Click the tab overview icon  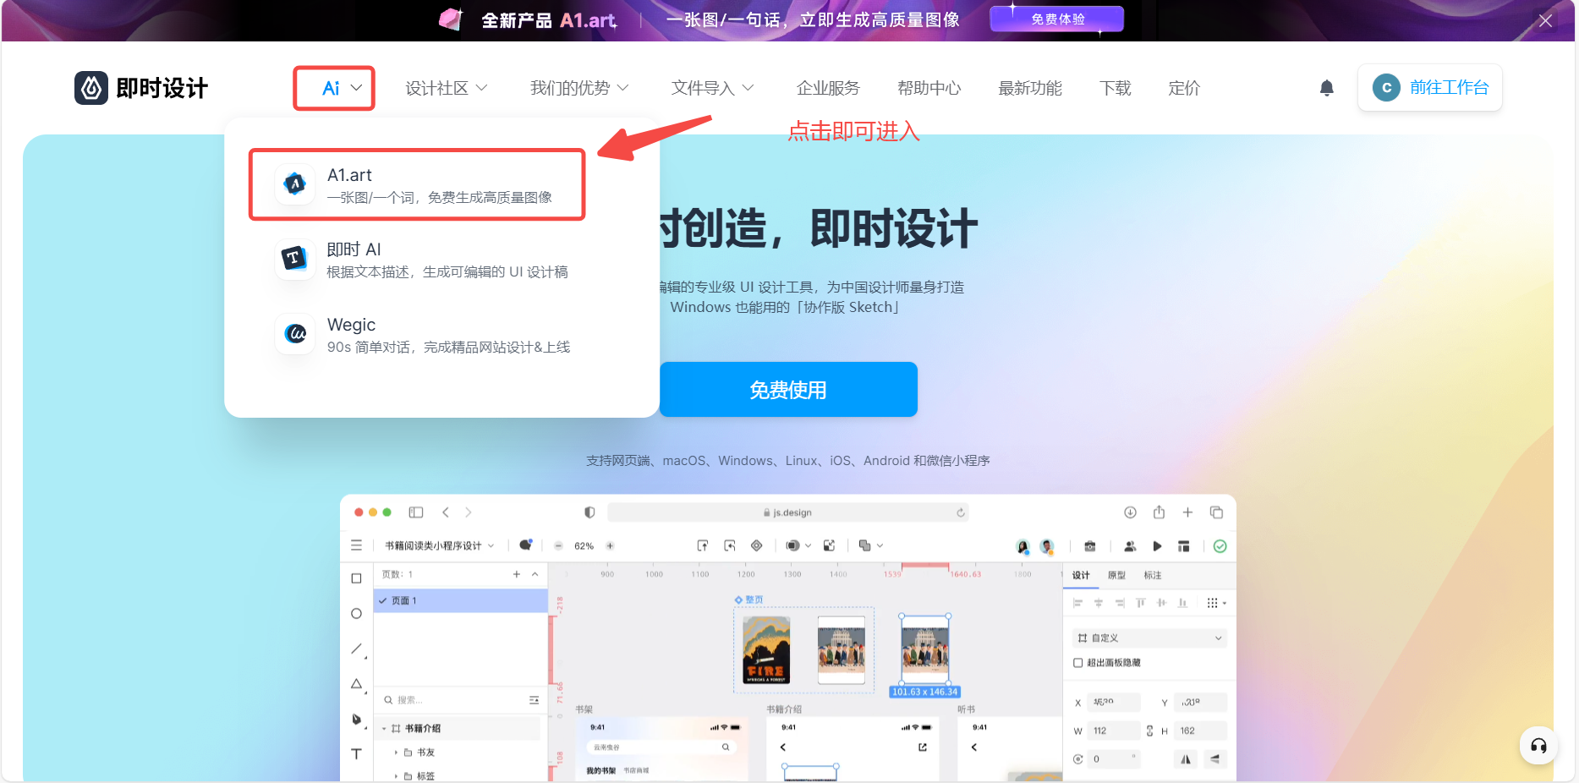[1216, 512]
